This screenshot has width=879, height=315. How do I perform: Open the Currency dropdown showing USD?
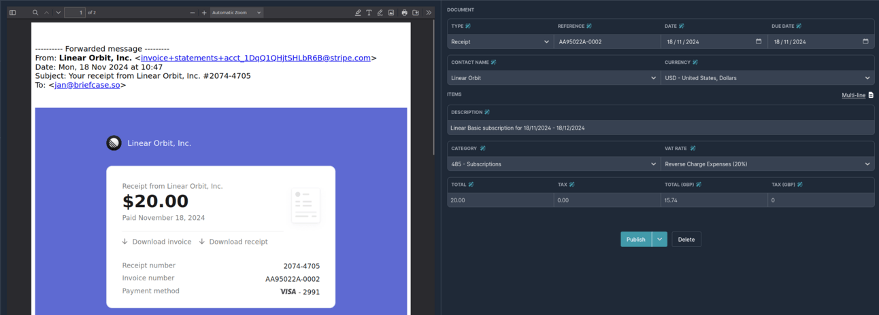[767, 77]
